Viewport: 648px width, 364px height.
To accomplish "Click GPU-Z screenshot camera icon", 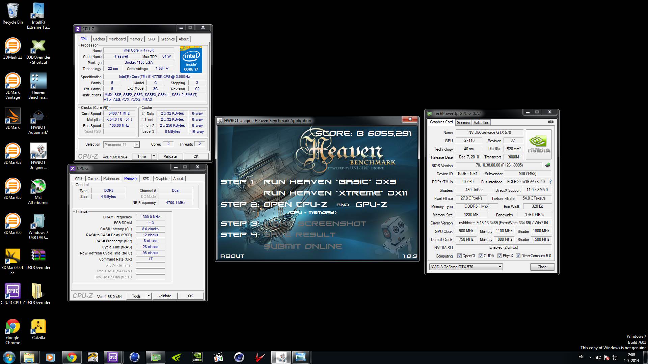I will [x=550, y=122].
